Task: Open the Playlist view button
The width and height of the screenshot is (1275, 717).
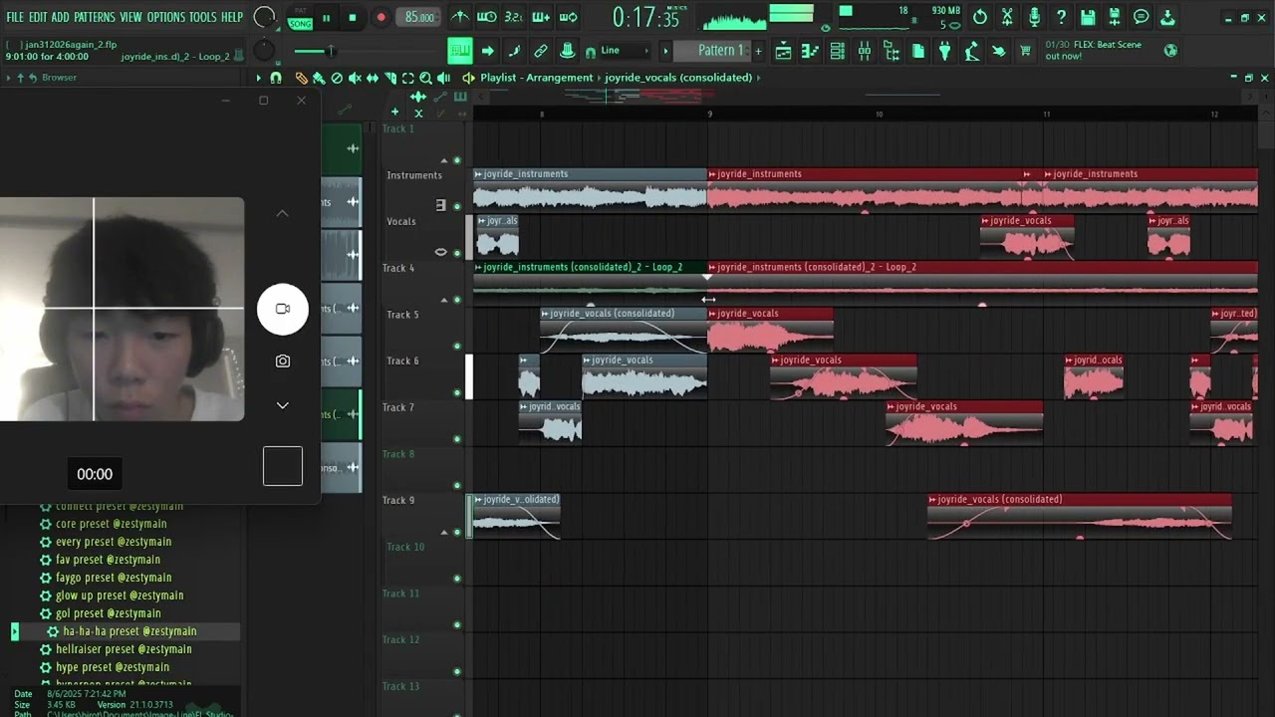Action: point(784,51)
